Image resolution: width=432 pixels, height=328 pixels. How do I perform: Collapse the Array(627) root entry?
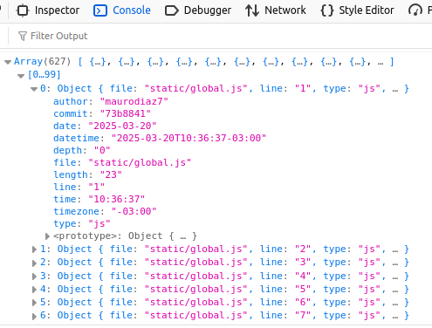[x=8, y=62]
